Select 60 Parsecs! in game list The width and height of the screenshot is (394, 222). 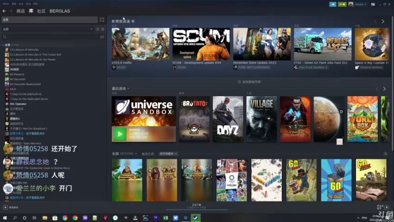click(17, 74)
